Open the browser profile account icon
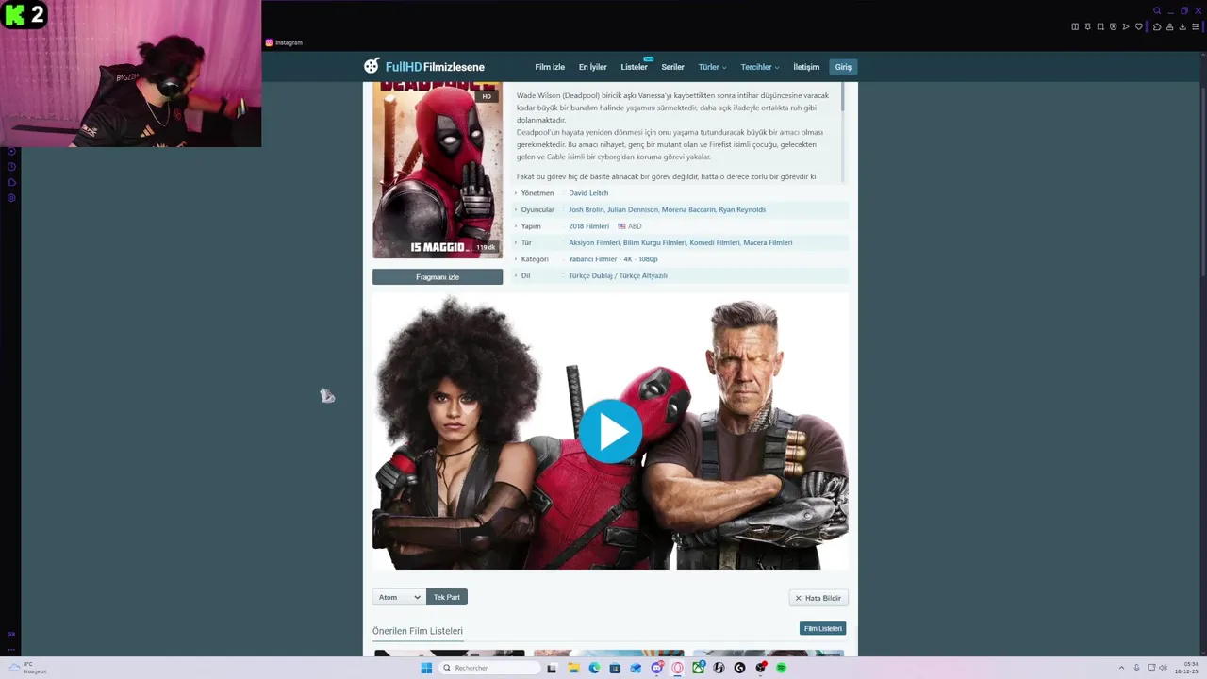 pyautogui.click(x=1170, y=26)
